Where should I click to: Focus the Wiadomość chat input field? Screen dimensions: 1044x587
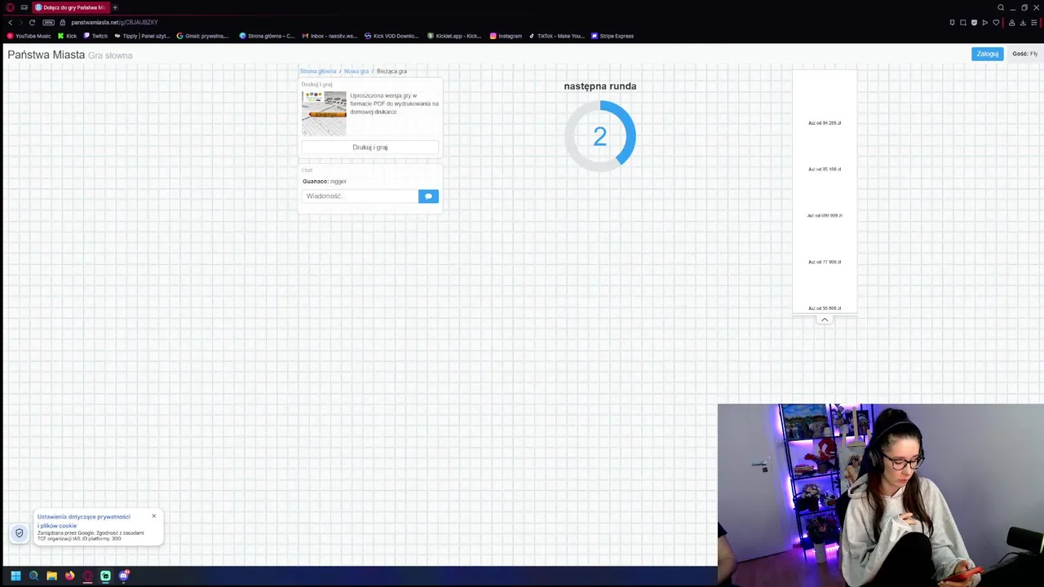(360, 196)
